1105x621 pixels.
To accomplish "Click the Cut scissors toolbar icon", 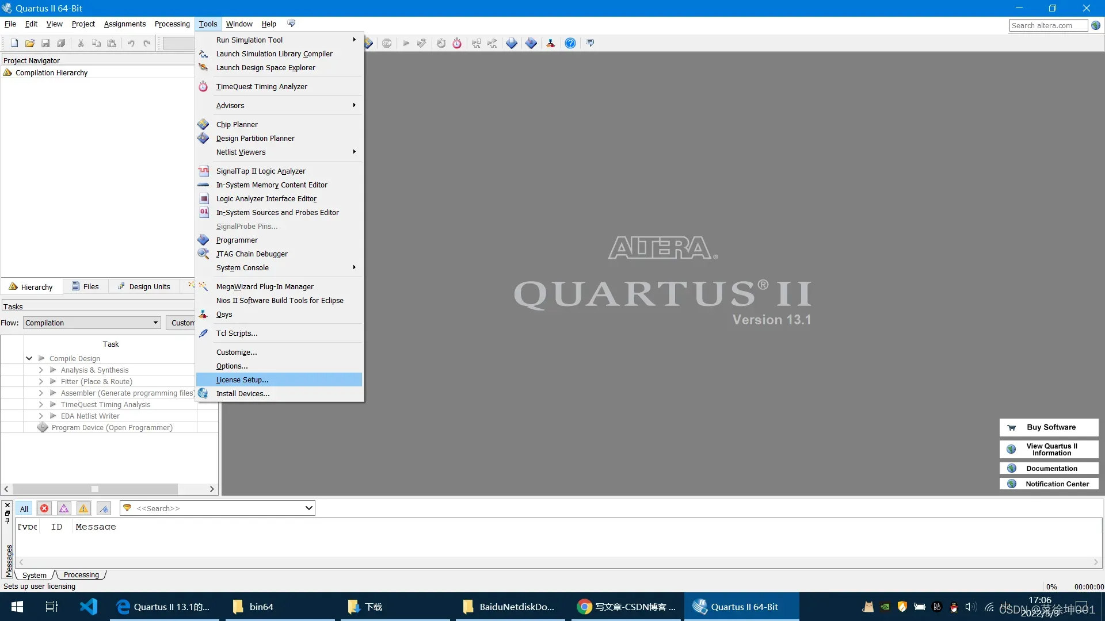I will point(81,43).
